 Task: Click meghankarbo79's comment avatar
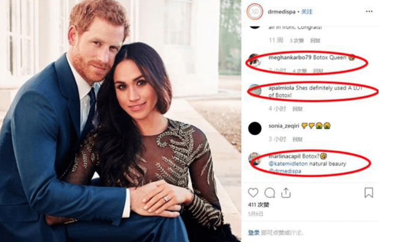255,60
